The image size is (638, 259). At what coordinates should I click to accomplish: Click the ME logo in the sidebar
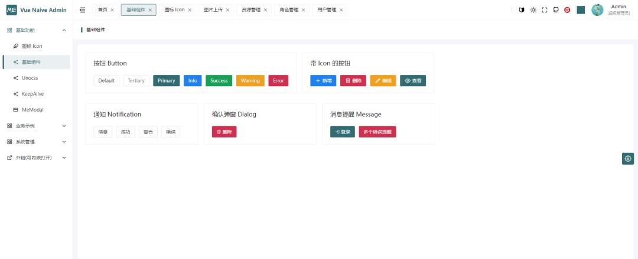click(x=11, y=10)
